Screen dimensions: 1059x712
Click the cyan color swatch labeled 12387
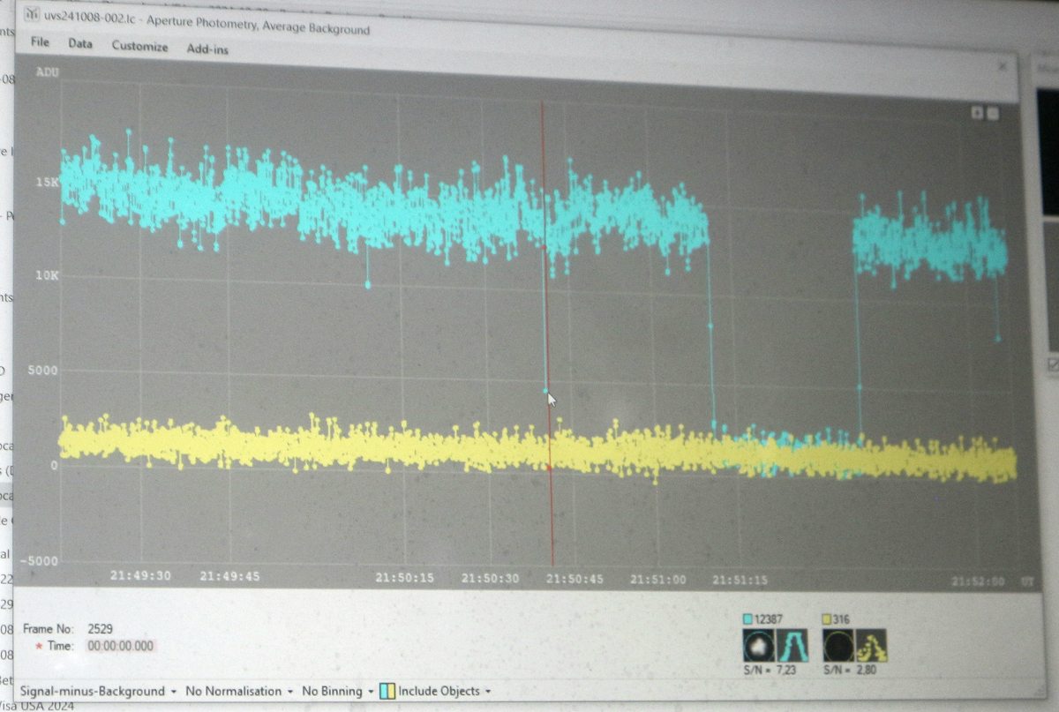coord(748,619)
